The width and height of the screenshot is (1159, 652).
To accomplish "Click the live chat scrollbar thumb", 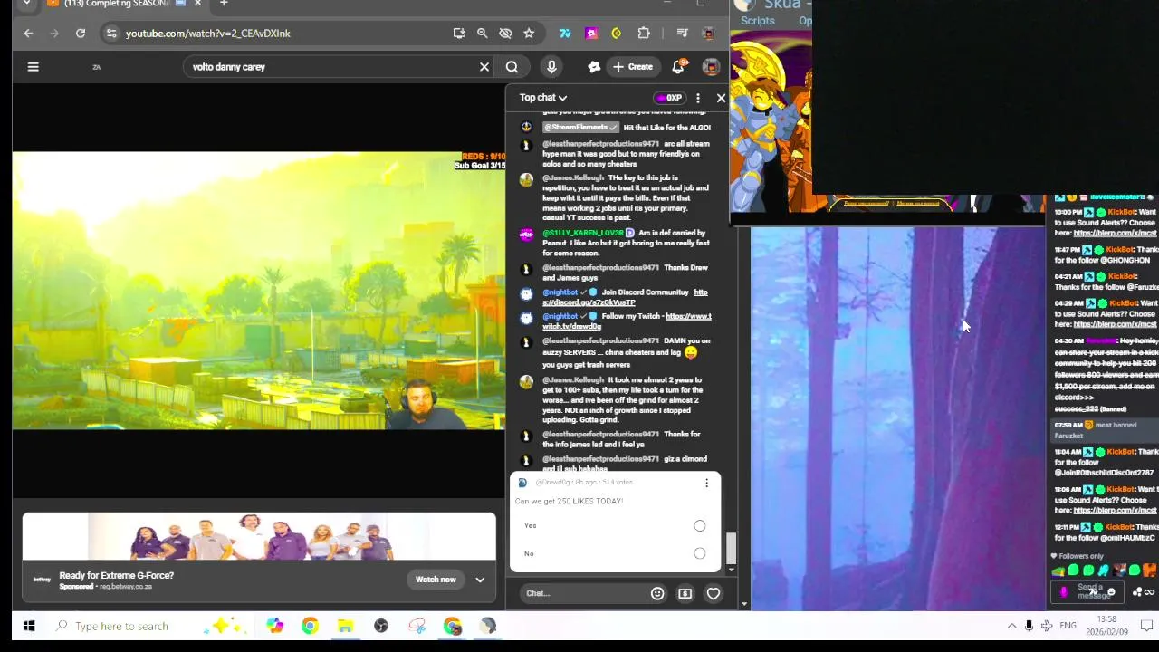I will [x=732, y=547].
